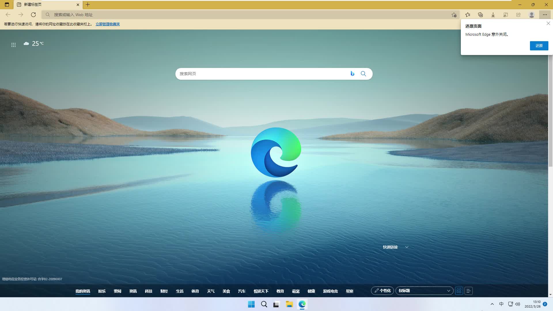Select the 体育 feed tab
The height and width of the screenshot is (311, 553).
point(195,291)
